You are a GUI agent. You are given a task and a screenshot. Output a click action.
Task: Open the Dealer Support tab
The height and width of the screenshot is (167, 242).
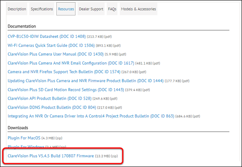coord(91,9)
